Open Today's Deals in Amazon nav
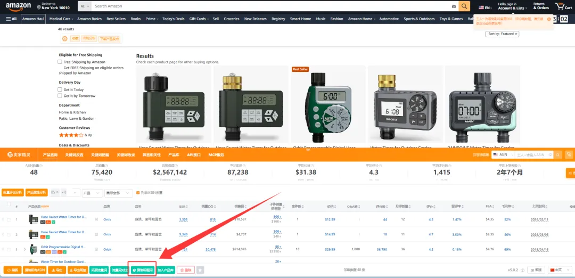The image size is (575, 278). coord(174,19)
